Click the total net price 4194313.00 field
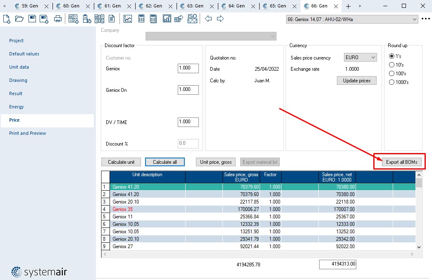This screenshot has width=432, height=280. point(337,264)
